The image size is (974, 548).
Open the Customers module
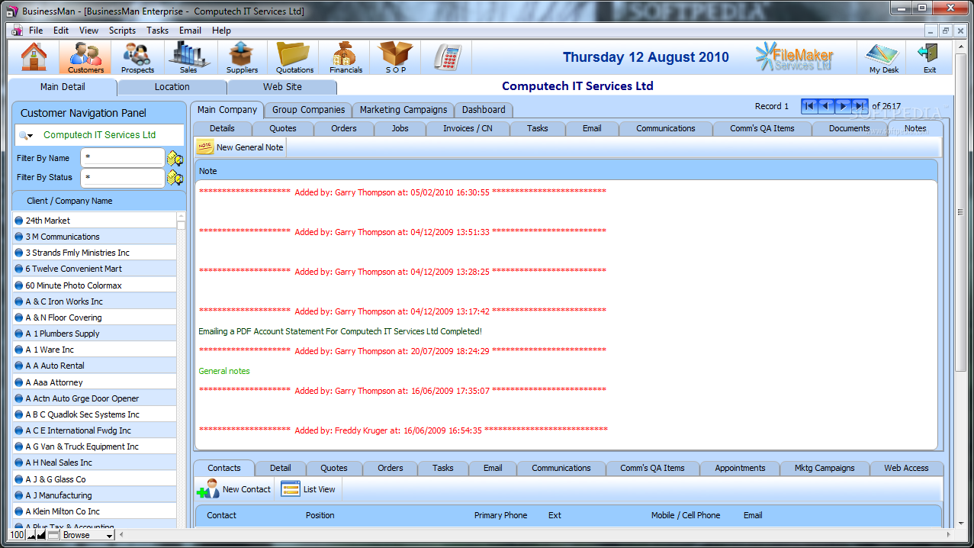click(85, 57)
